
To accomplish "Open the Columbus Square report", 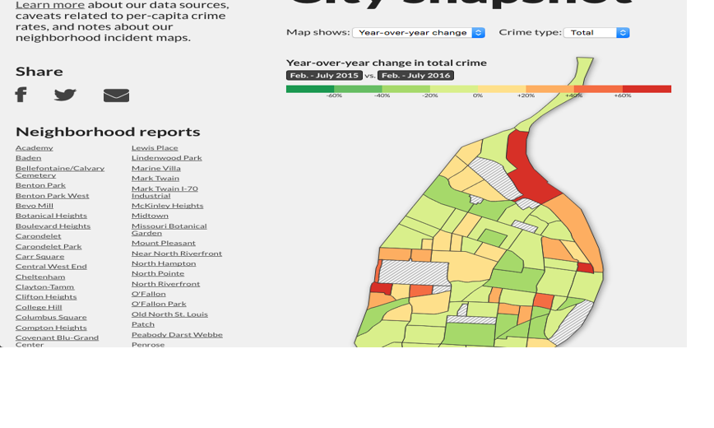I will [x=51, y=317].
